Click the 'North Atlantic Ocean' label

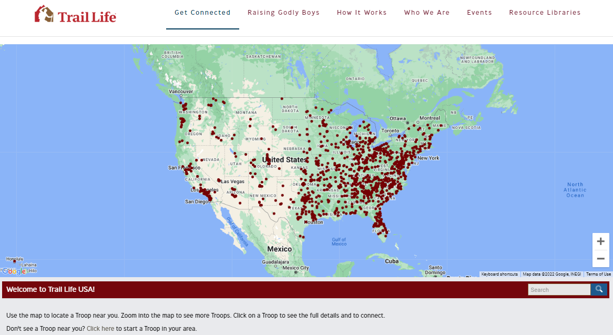pyautogui.click(x=575, y=190)
